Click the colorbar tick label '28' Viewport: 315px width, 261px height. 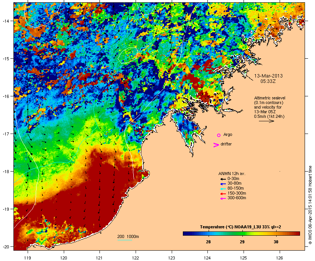[x=208, y=242]
